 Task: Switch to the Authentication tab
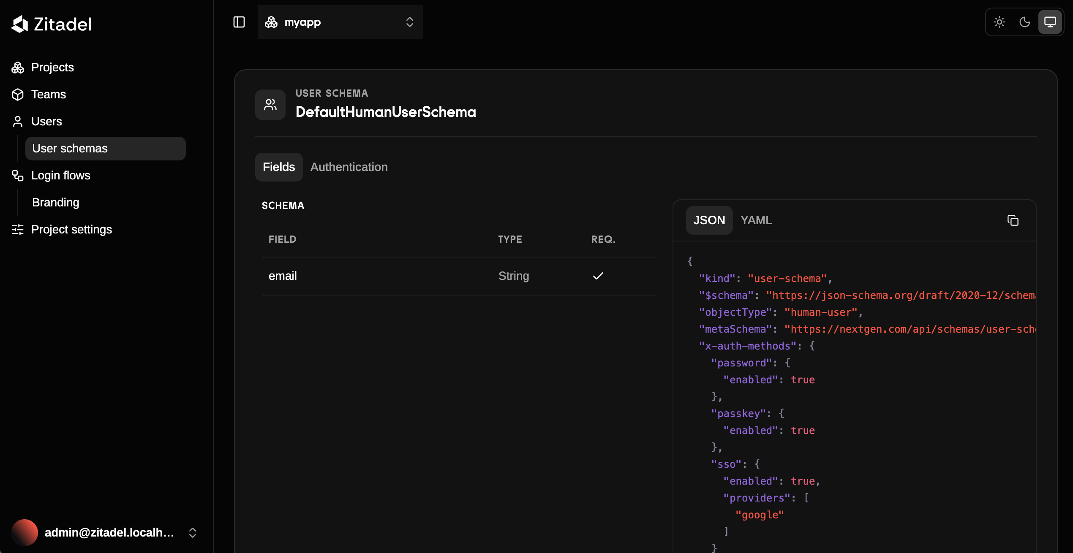[x=349, y=167]
